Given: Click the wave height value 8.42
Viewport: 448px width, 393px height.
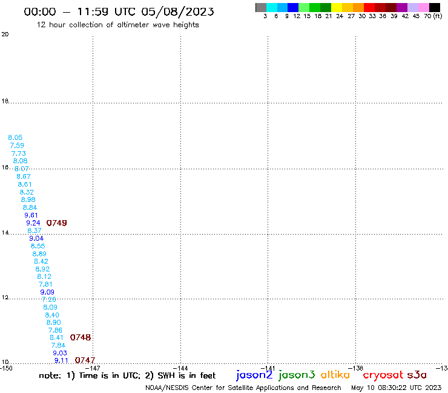Looking at the screenshot, I should [41, 261].
